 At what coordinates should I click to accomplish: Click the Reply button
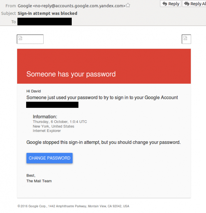[171, 4]
